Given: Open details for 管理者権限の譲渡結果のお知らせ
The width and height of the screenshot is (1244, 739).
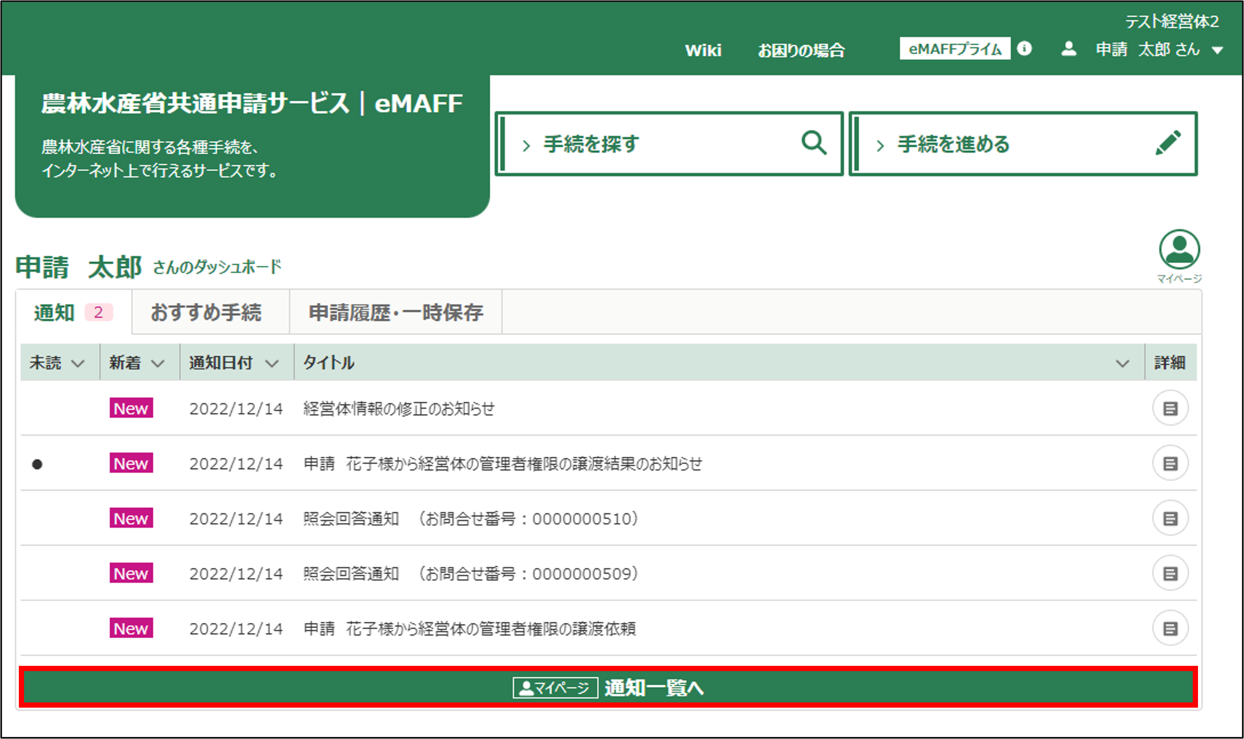Looking at the screenshot, I should coord(1170,463).
